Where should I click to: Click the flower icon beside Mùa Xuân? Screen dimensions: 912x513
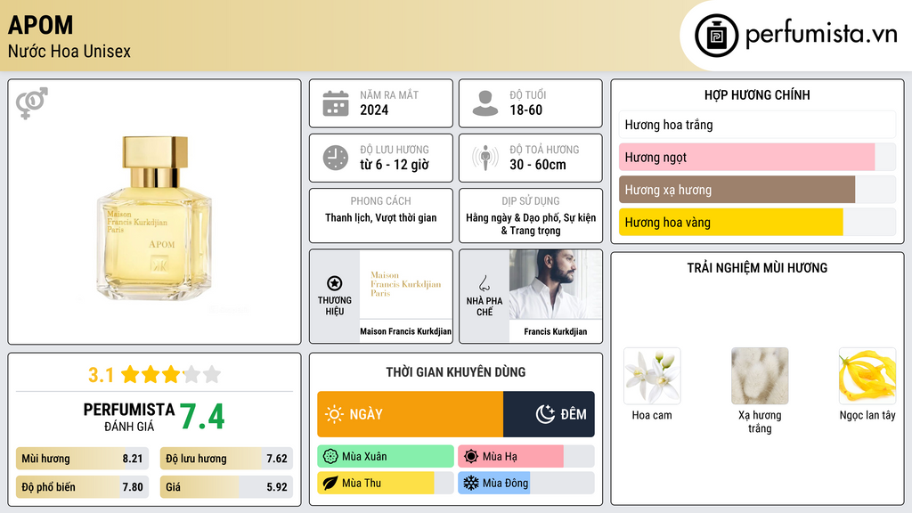(330, 457)
